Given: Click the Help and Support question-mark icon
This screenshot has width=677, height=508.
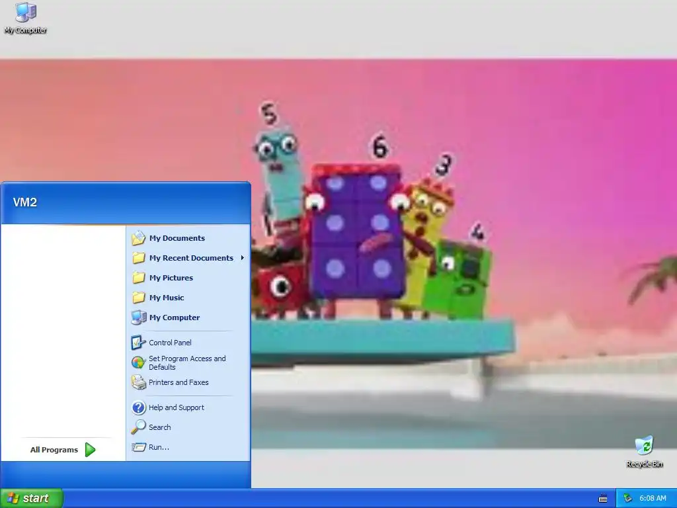Looking at the screenshot, I should coord(139,407).
